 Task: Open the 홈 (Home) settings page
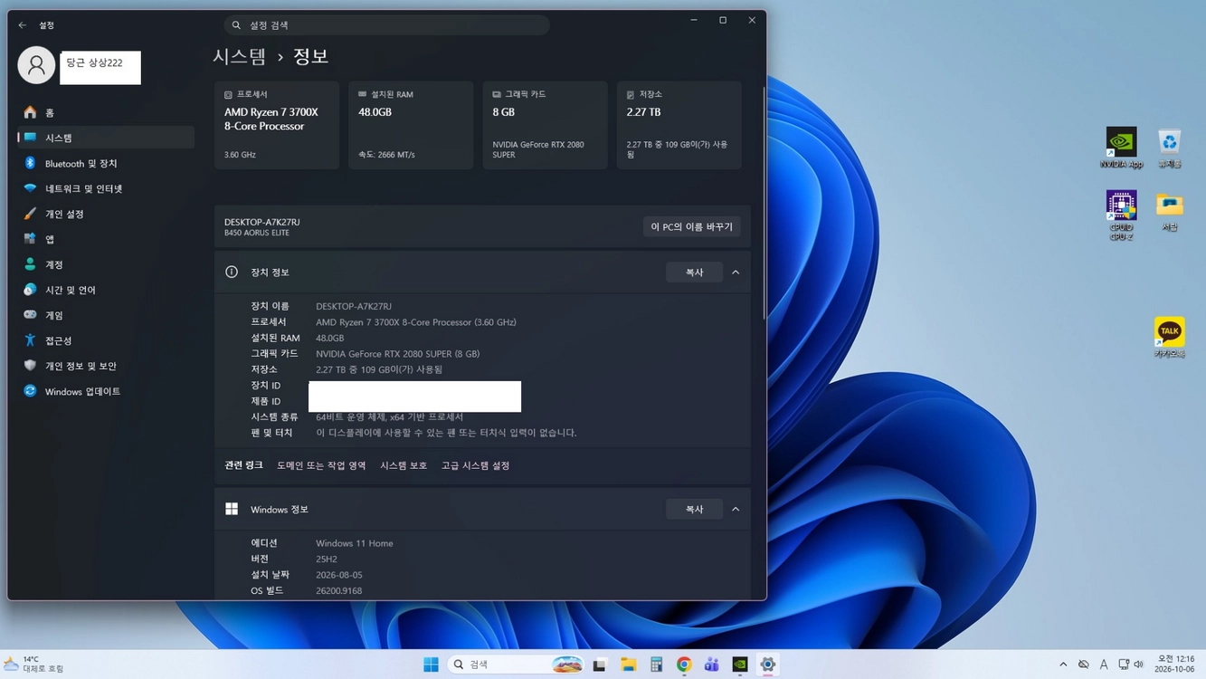[105, 112]
